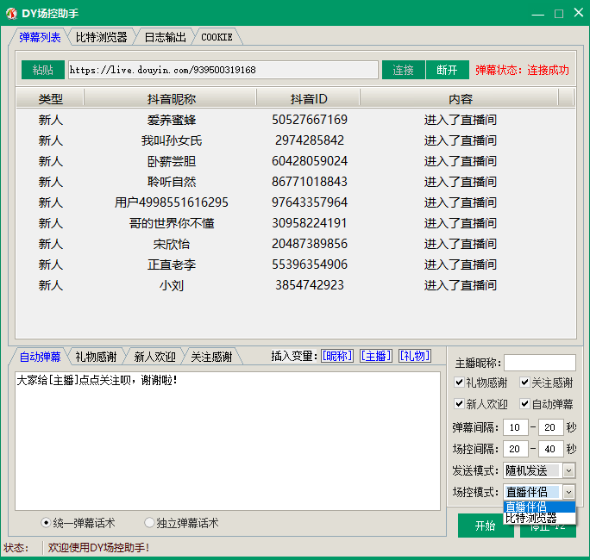Focus the 主播昵称 input field
Image resolution: width=590 pixels, height=560 pixels.
[x=540, y=363]
